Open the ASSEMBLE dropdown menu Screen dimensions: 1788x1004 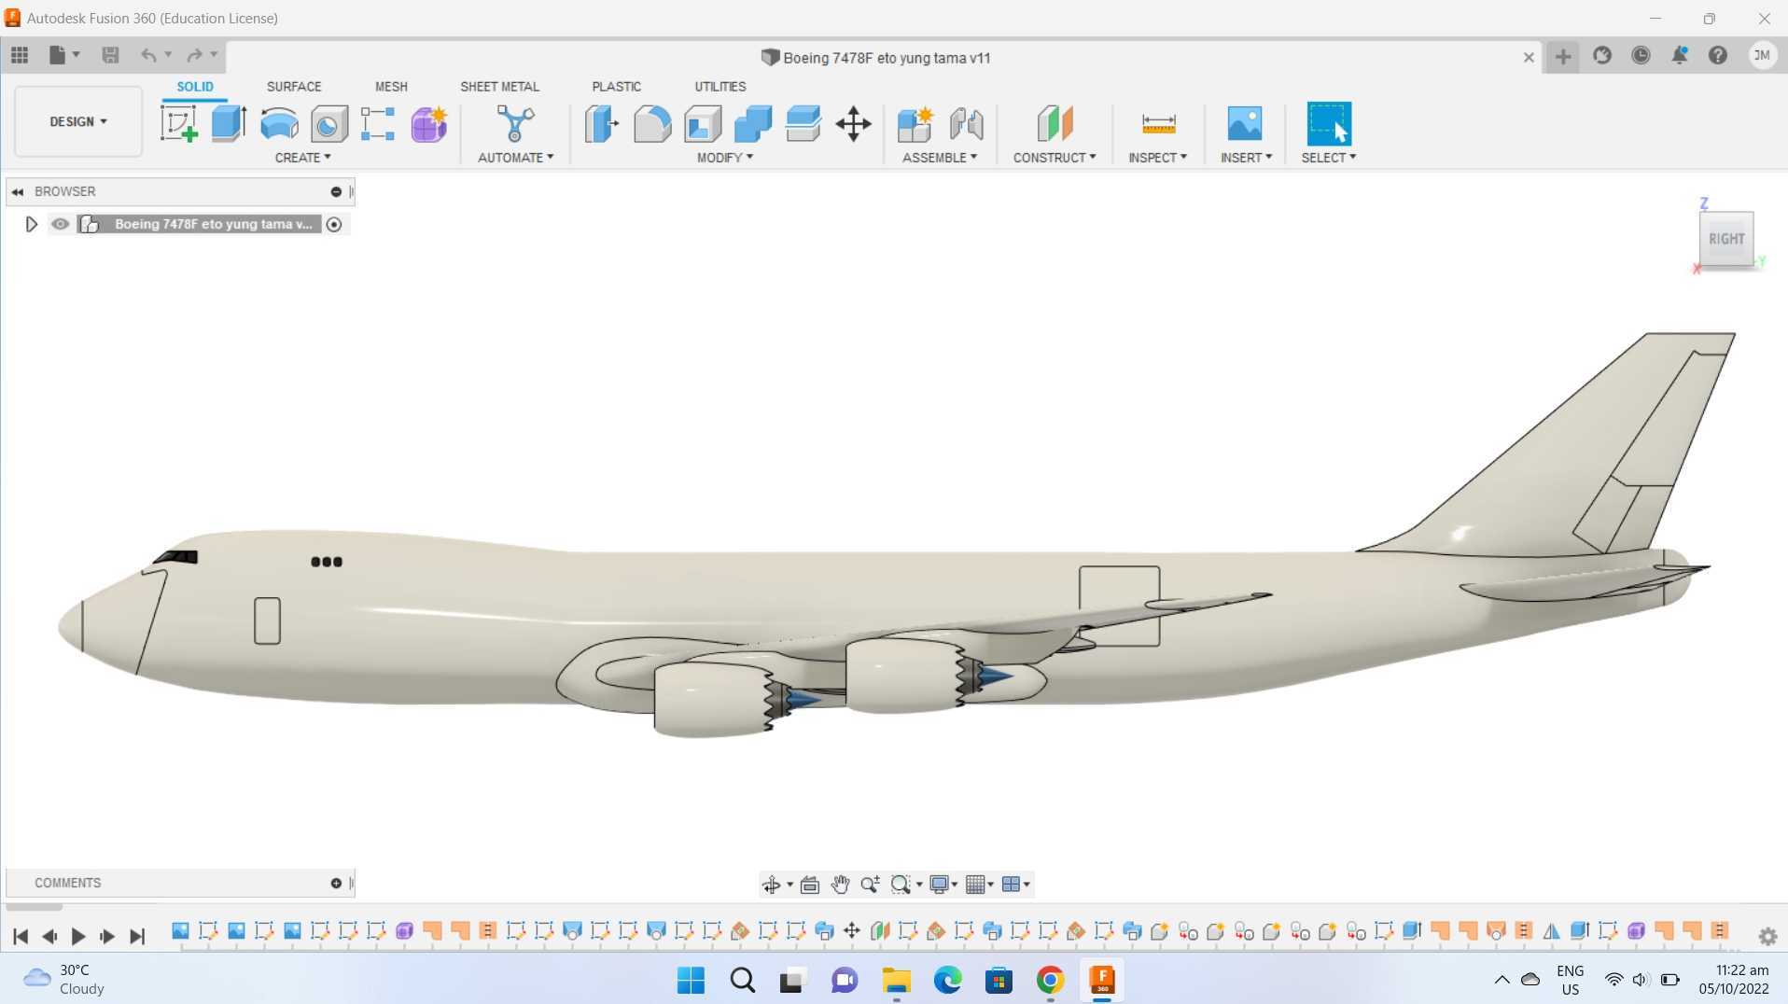pos(940,158)
